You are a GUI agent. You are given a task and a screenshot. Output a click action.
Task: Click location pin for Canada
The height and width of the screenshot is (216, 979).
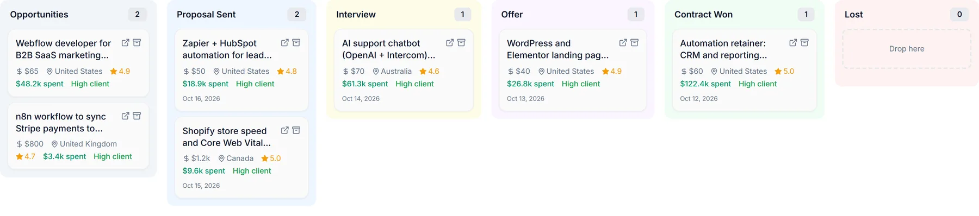click(221, 158)
